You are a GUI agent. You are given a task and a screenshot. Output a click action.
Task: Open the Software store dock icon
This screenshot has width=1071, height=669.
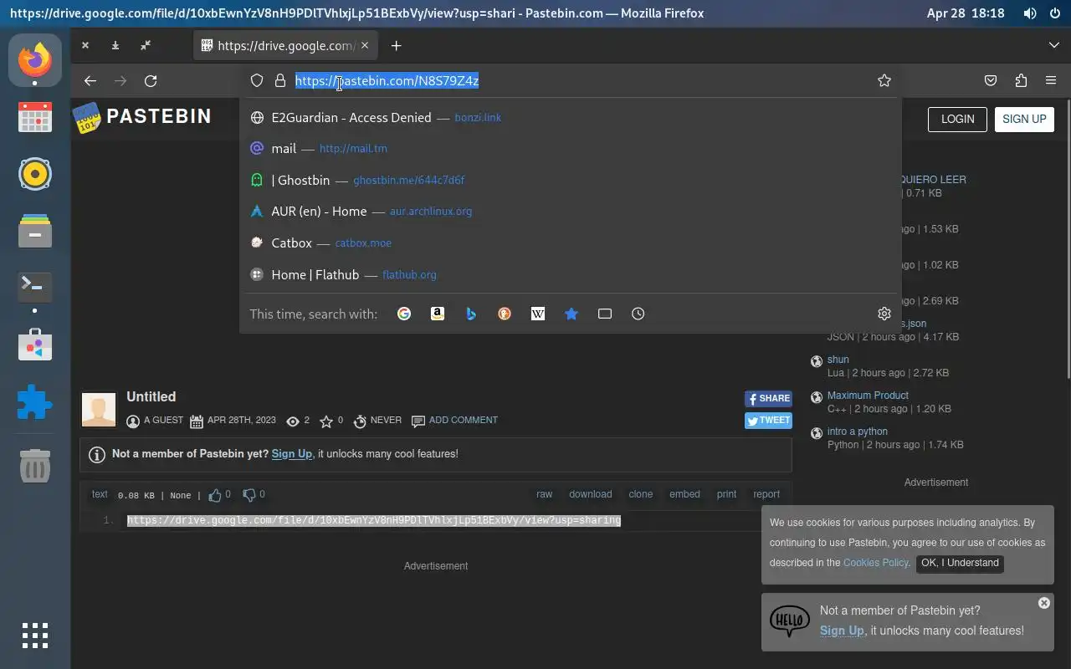click(35, 345)
